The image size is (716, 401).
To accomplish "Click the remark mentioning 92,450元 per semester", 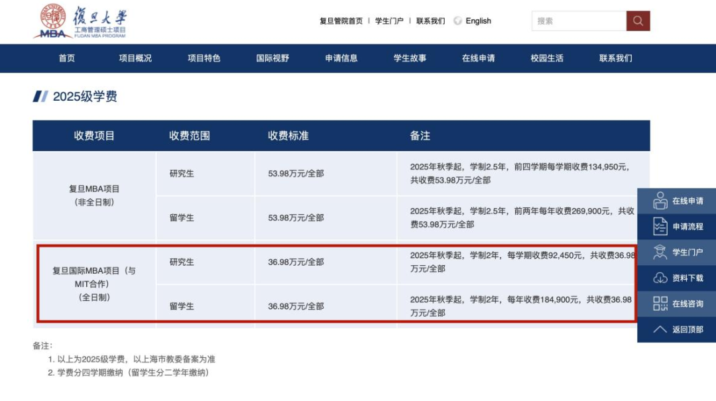I will [x=522, y=262].
